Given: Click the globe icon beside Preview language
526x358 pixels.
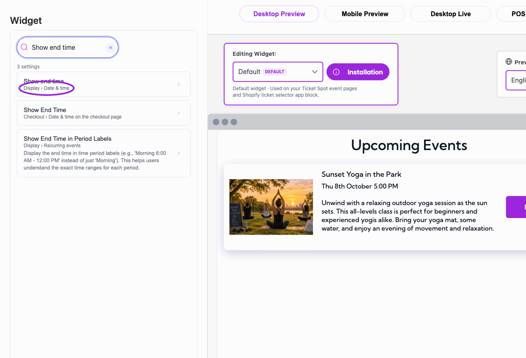Looking at the screenshot, I should pos(509,62).
